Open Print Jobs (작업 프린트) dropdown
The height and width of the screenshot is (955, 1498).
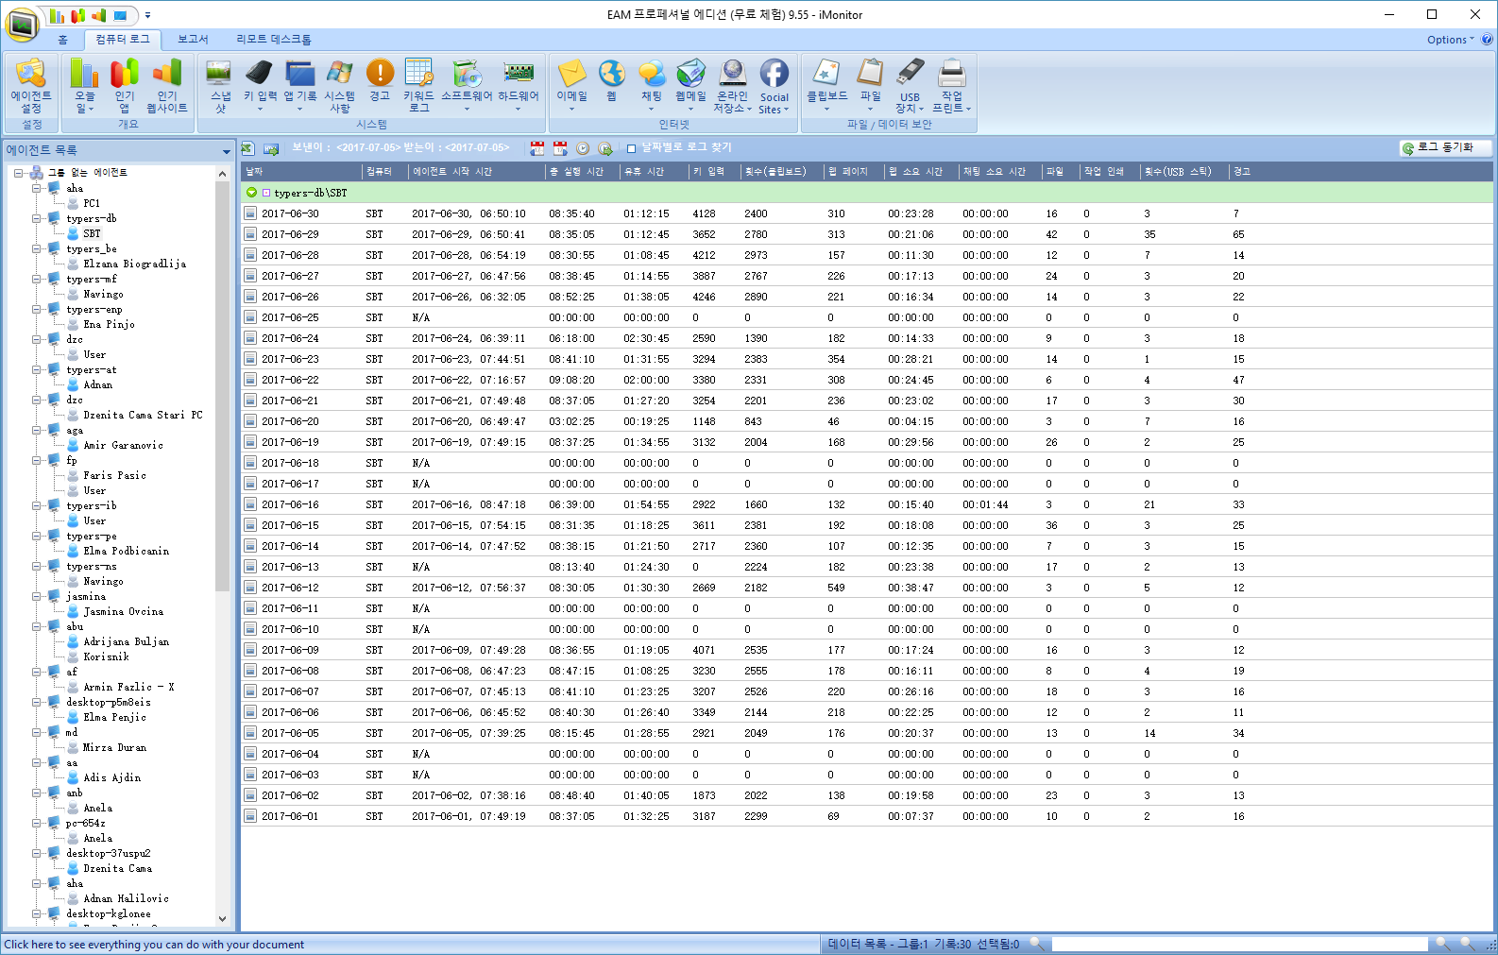click(x=952, y=87)
